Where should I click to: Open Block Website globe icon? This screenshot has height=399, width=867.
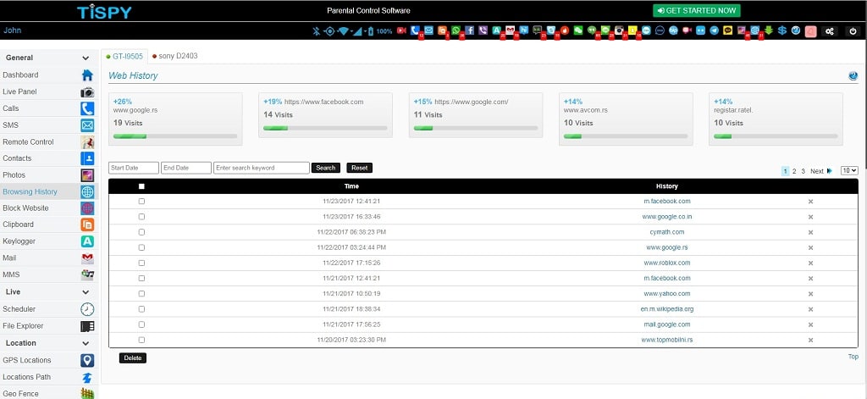point(87,208)
